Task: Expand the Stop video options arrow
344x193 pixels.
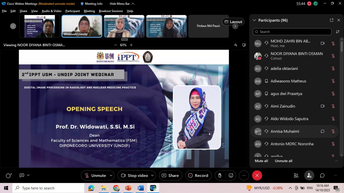Action: [x=153, y=175]
